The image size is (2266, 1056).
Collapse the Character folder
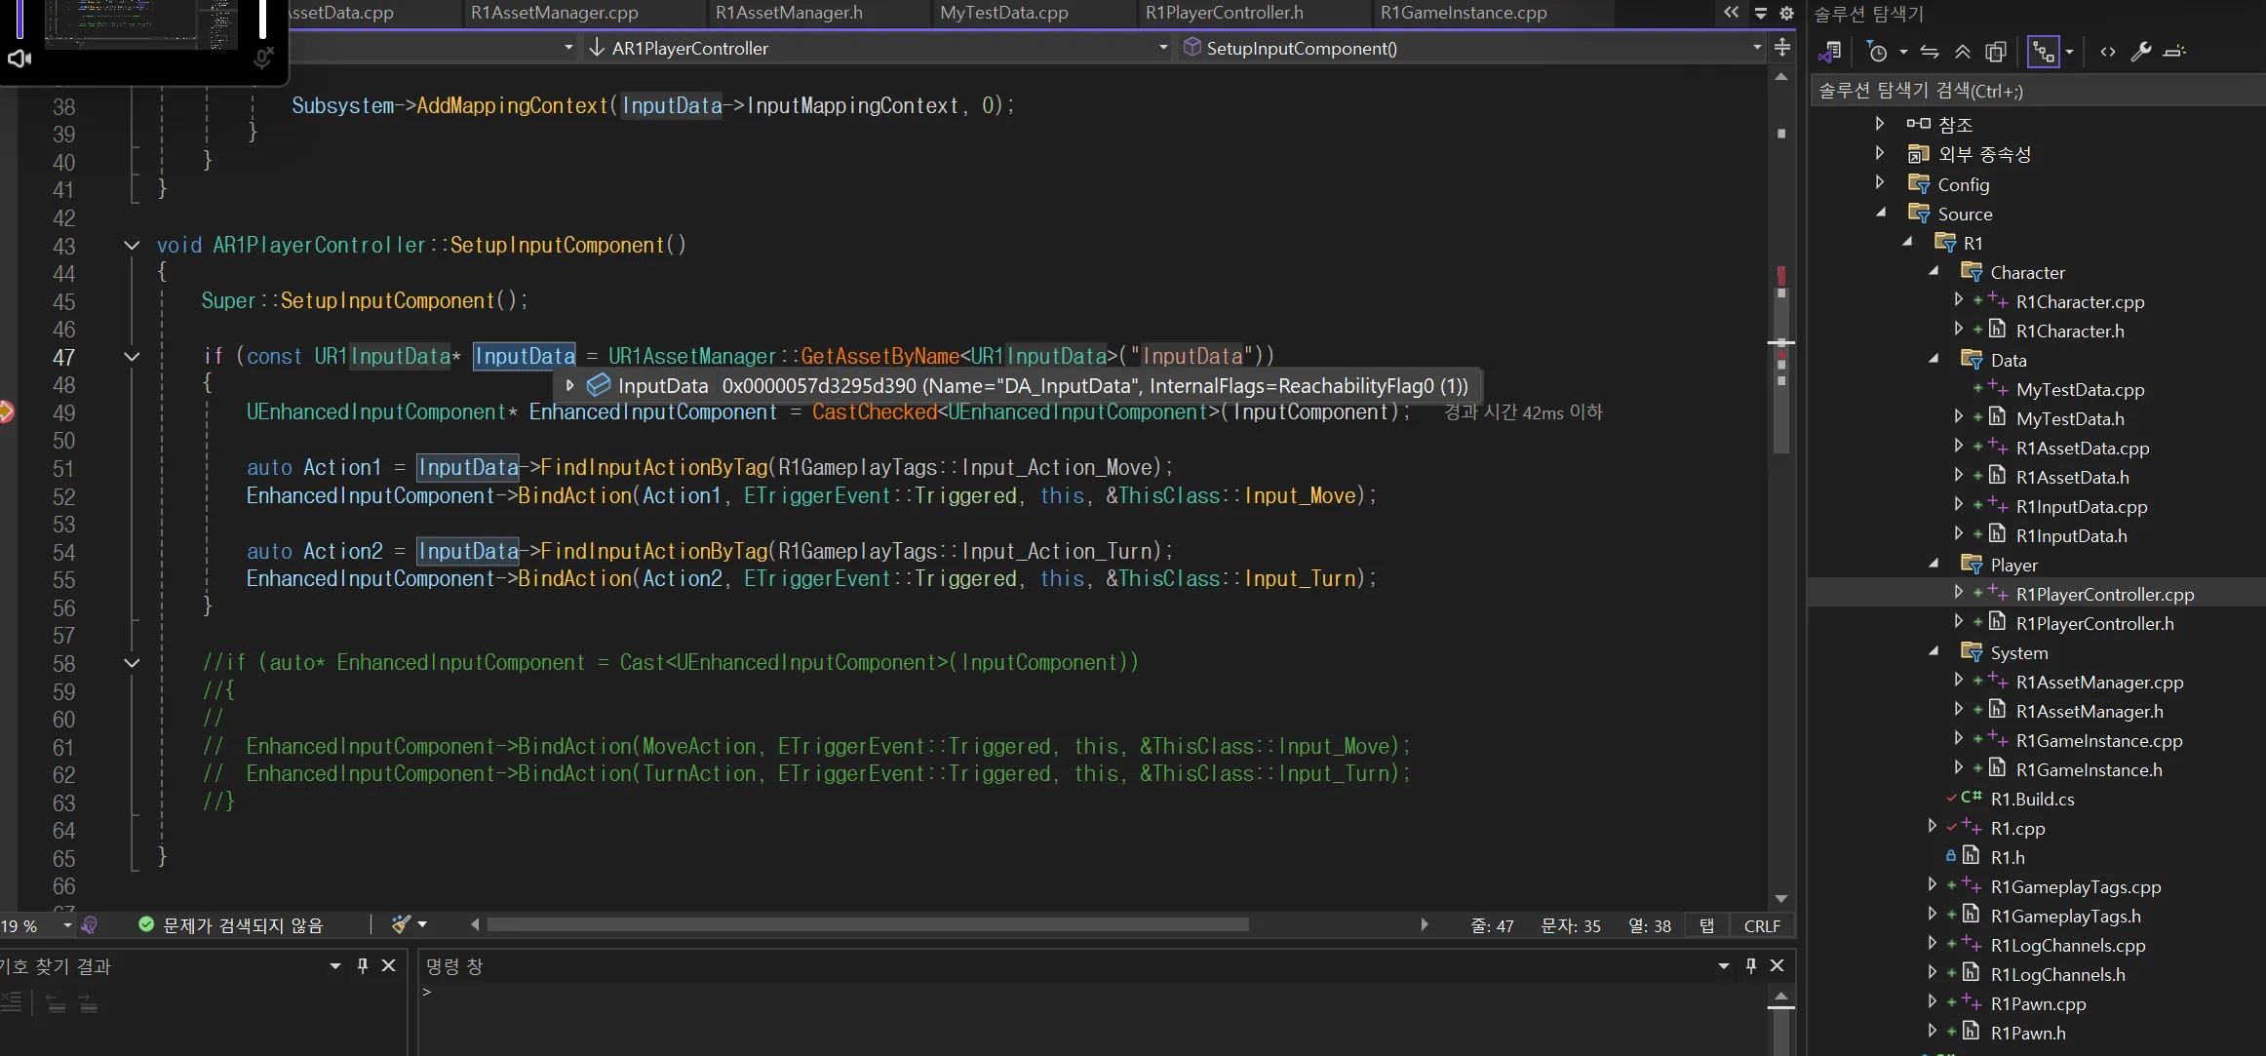(x=1934, y=271)
